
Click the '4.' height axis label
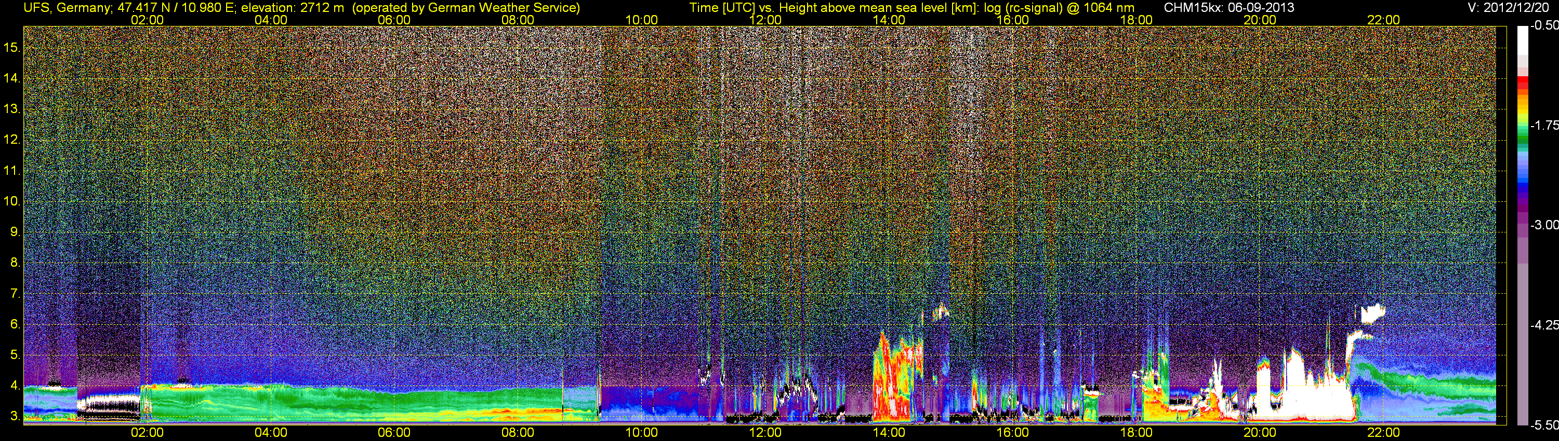point(15,385)
